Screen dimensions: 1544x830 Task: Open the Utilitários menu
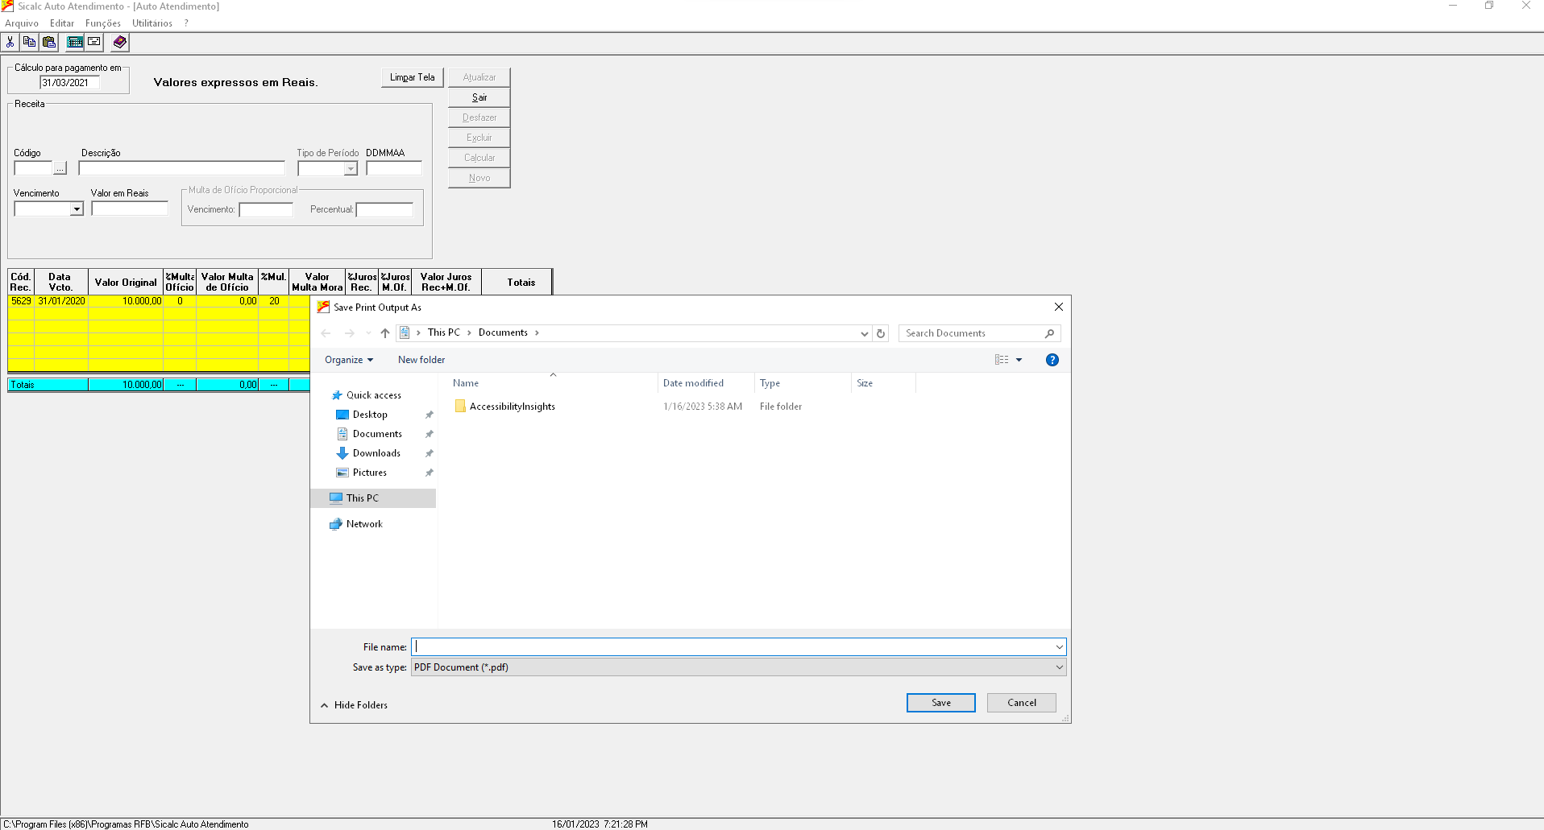pos(152,23)
